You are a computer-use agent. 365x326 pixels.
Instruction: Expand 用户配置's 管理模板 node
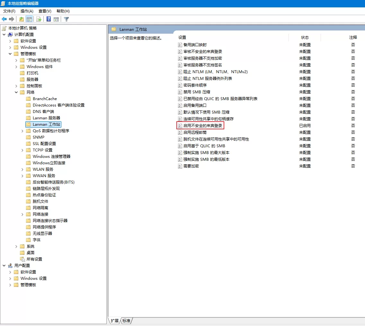click(10, 285)
